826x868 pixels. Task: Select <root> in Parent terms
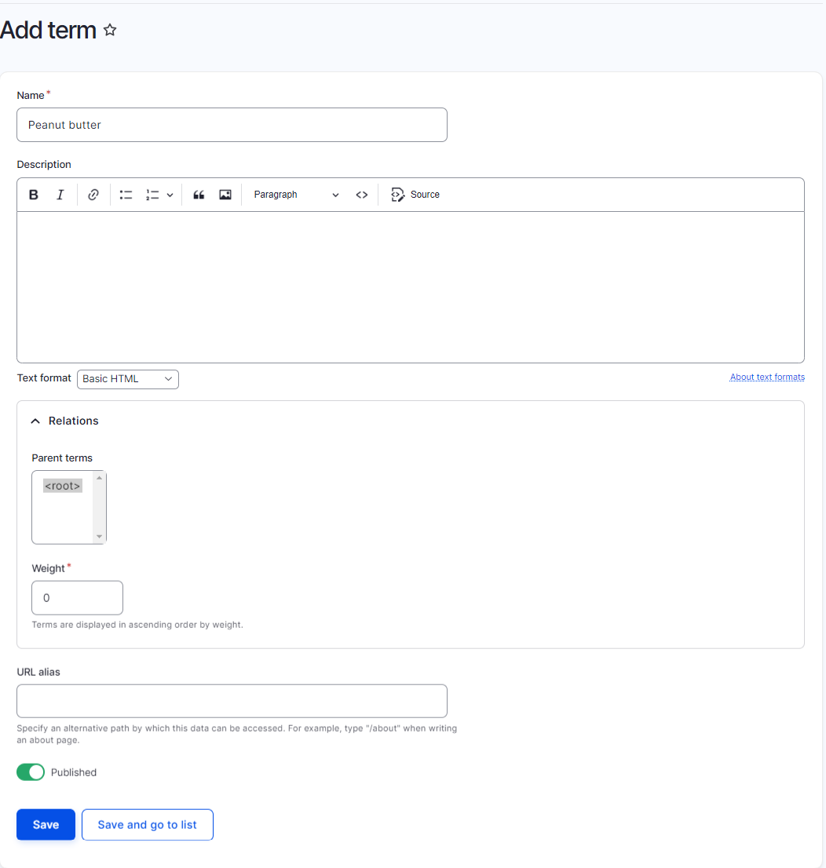(x=62, y=485)
